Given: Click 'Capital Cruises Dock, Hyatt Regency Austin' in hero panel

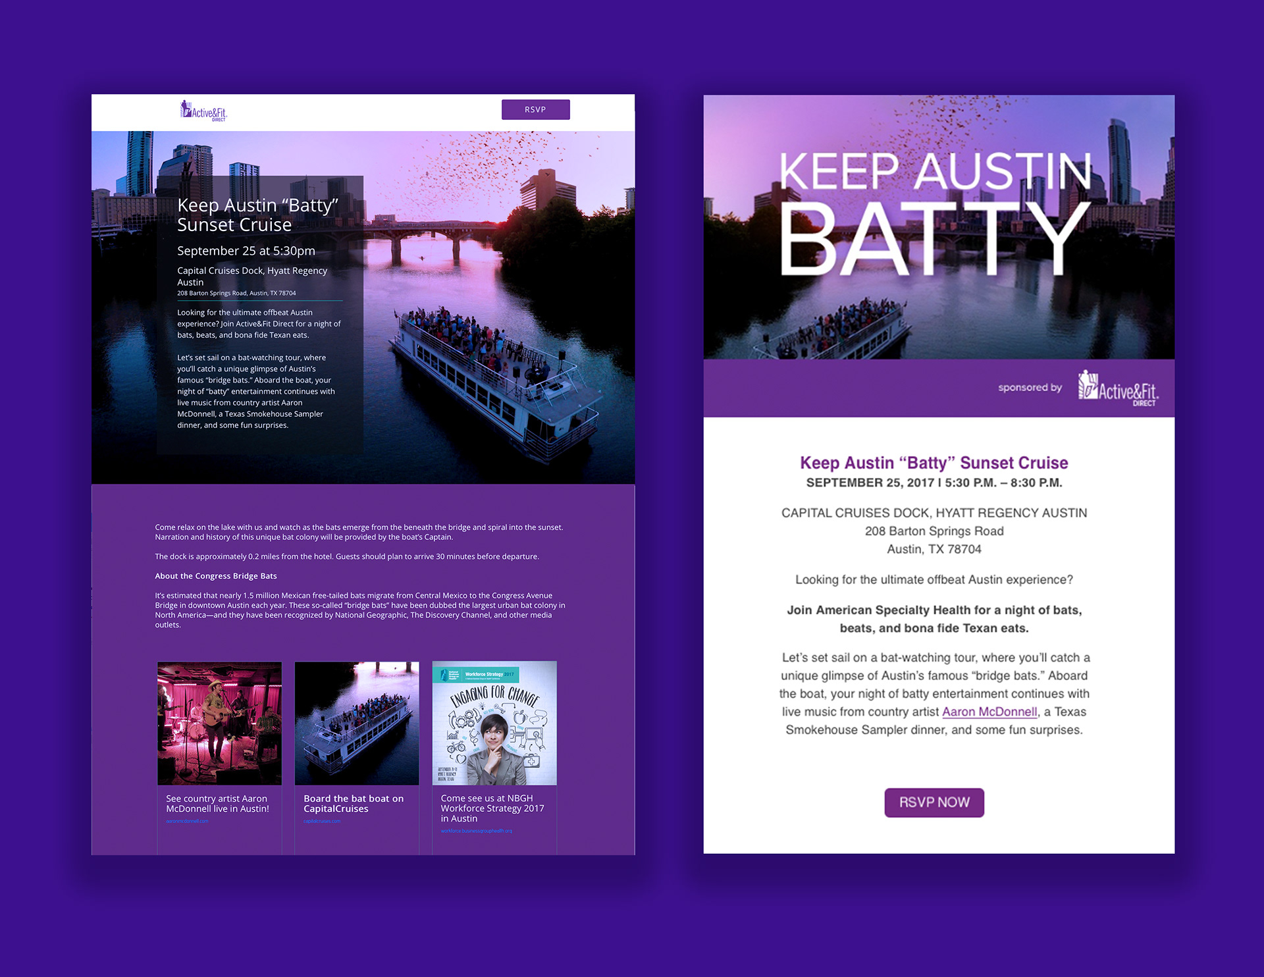Looking at the screenshot, I should pos(252,277).
